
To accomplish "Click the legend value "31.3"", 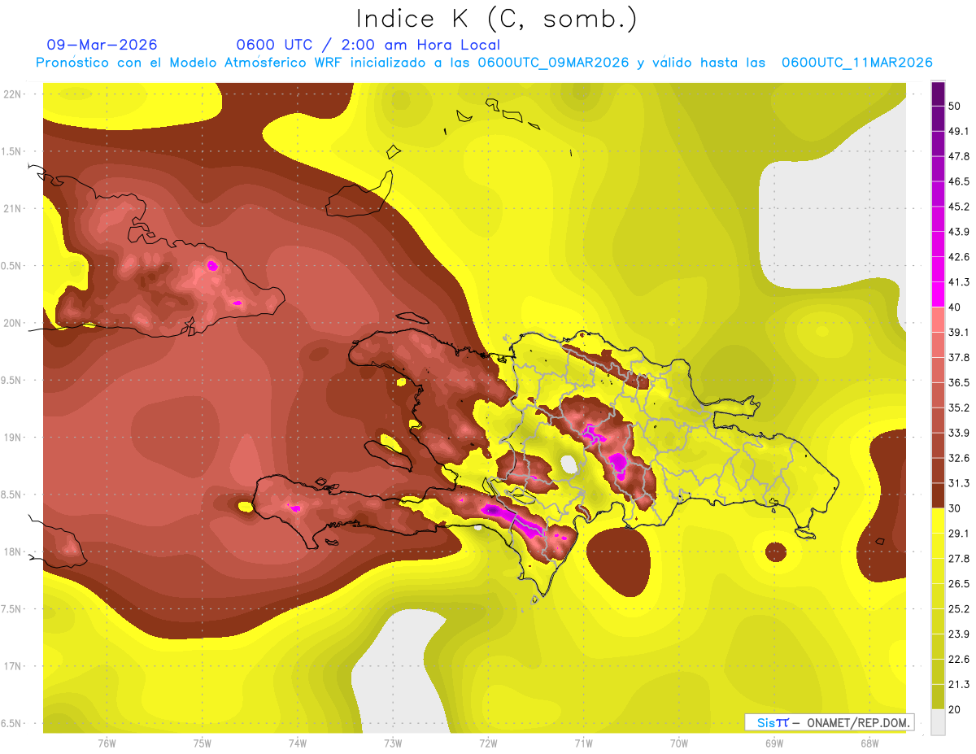I will (x=957, y=483).
